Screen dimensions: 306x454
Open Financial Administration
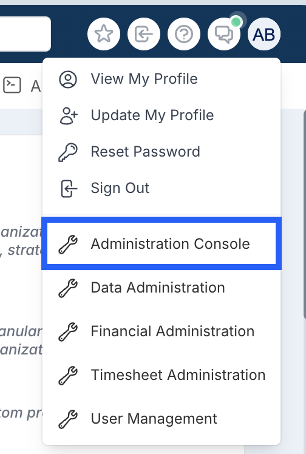pos(161,331)
